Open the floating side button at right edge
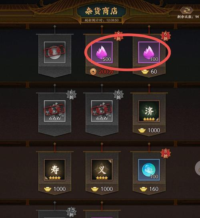The width and height of the screenshot is (200, 218). [198, 168]
